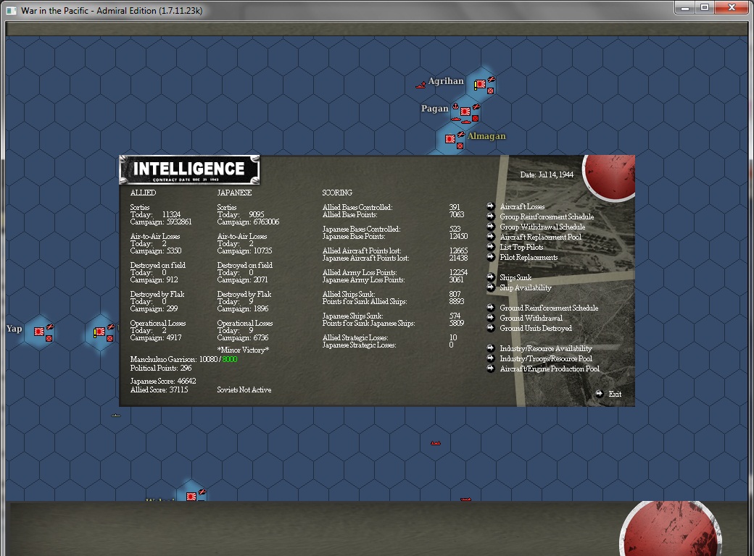Click the Exit label of Intelligence screen

click(x=615, y=394)
